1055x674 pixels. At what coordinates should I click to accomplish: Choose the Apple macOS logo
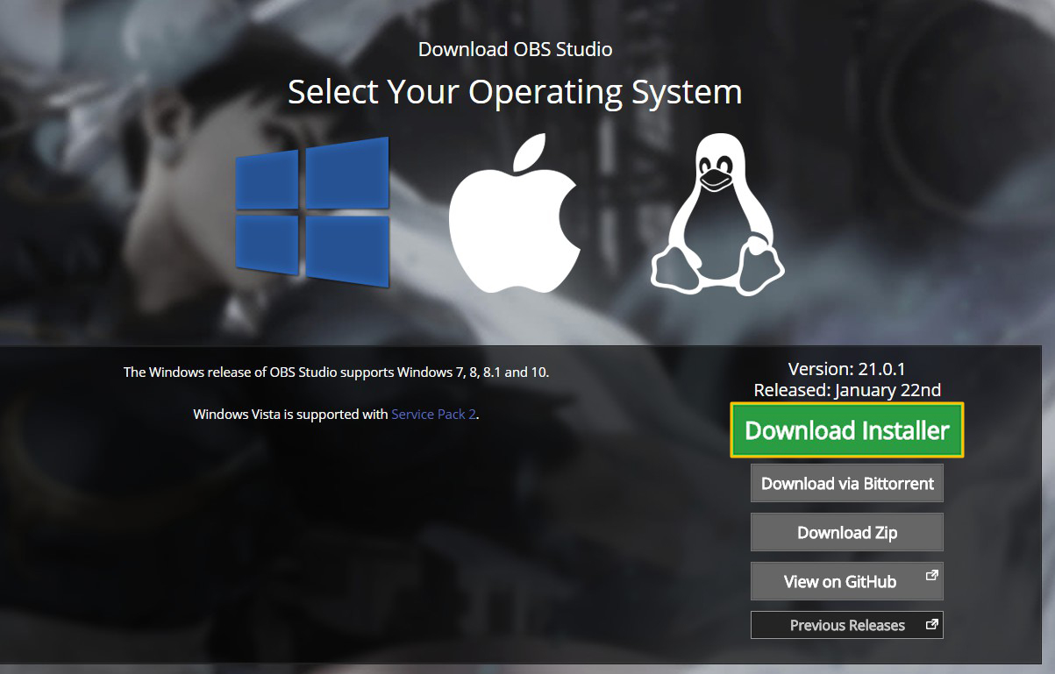514,213
